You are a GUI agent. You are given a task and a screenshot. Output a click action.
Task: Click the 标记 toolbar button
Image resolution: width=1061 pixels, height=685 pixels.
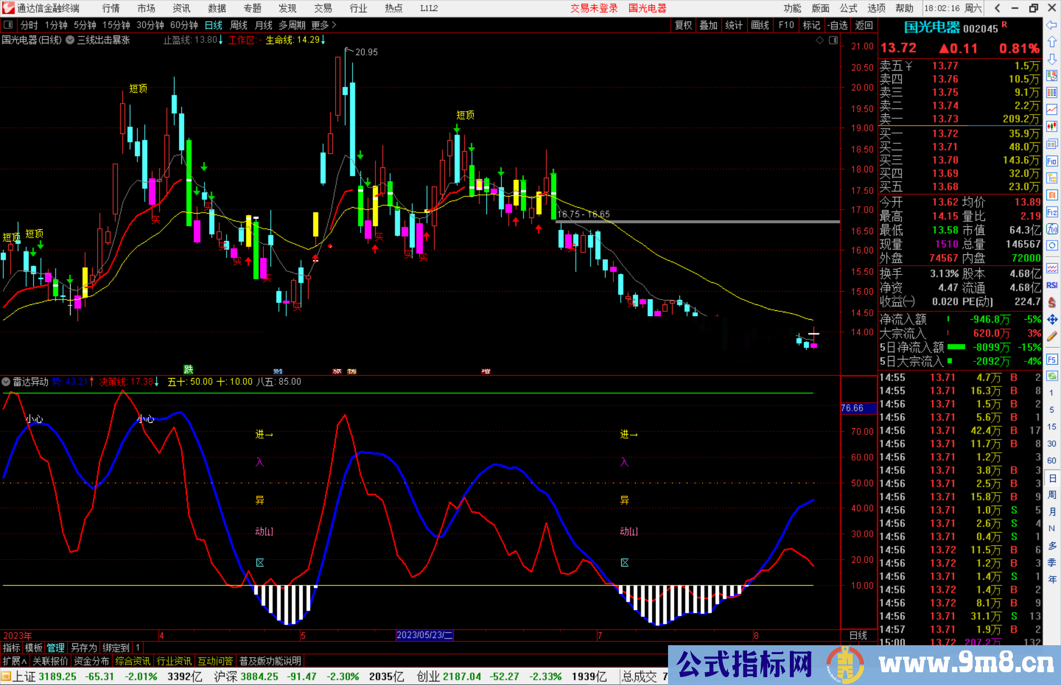[x=811, y=25]
